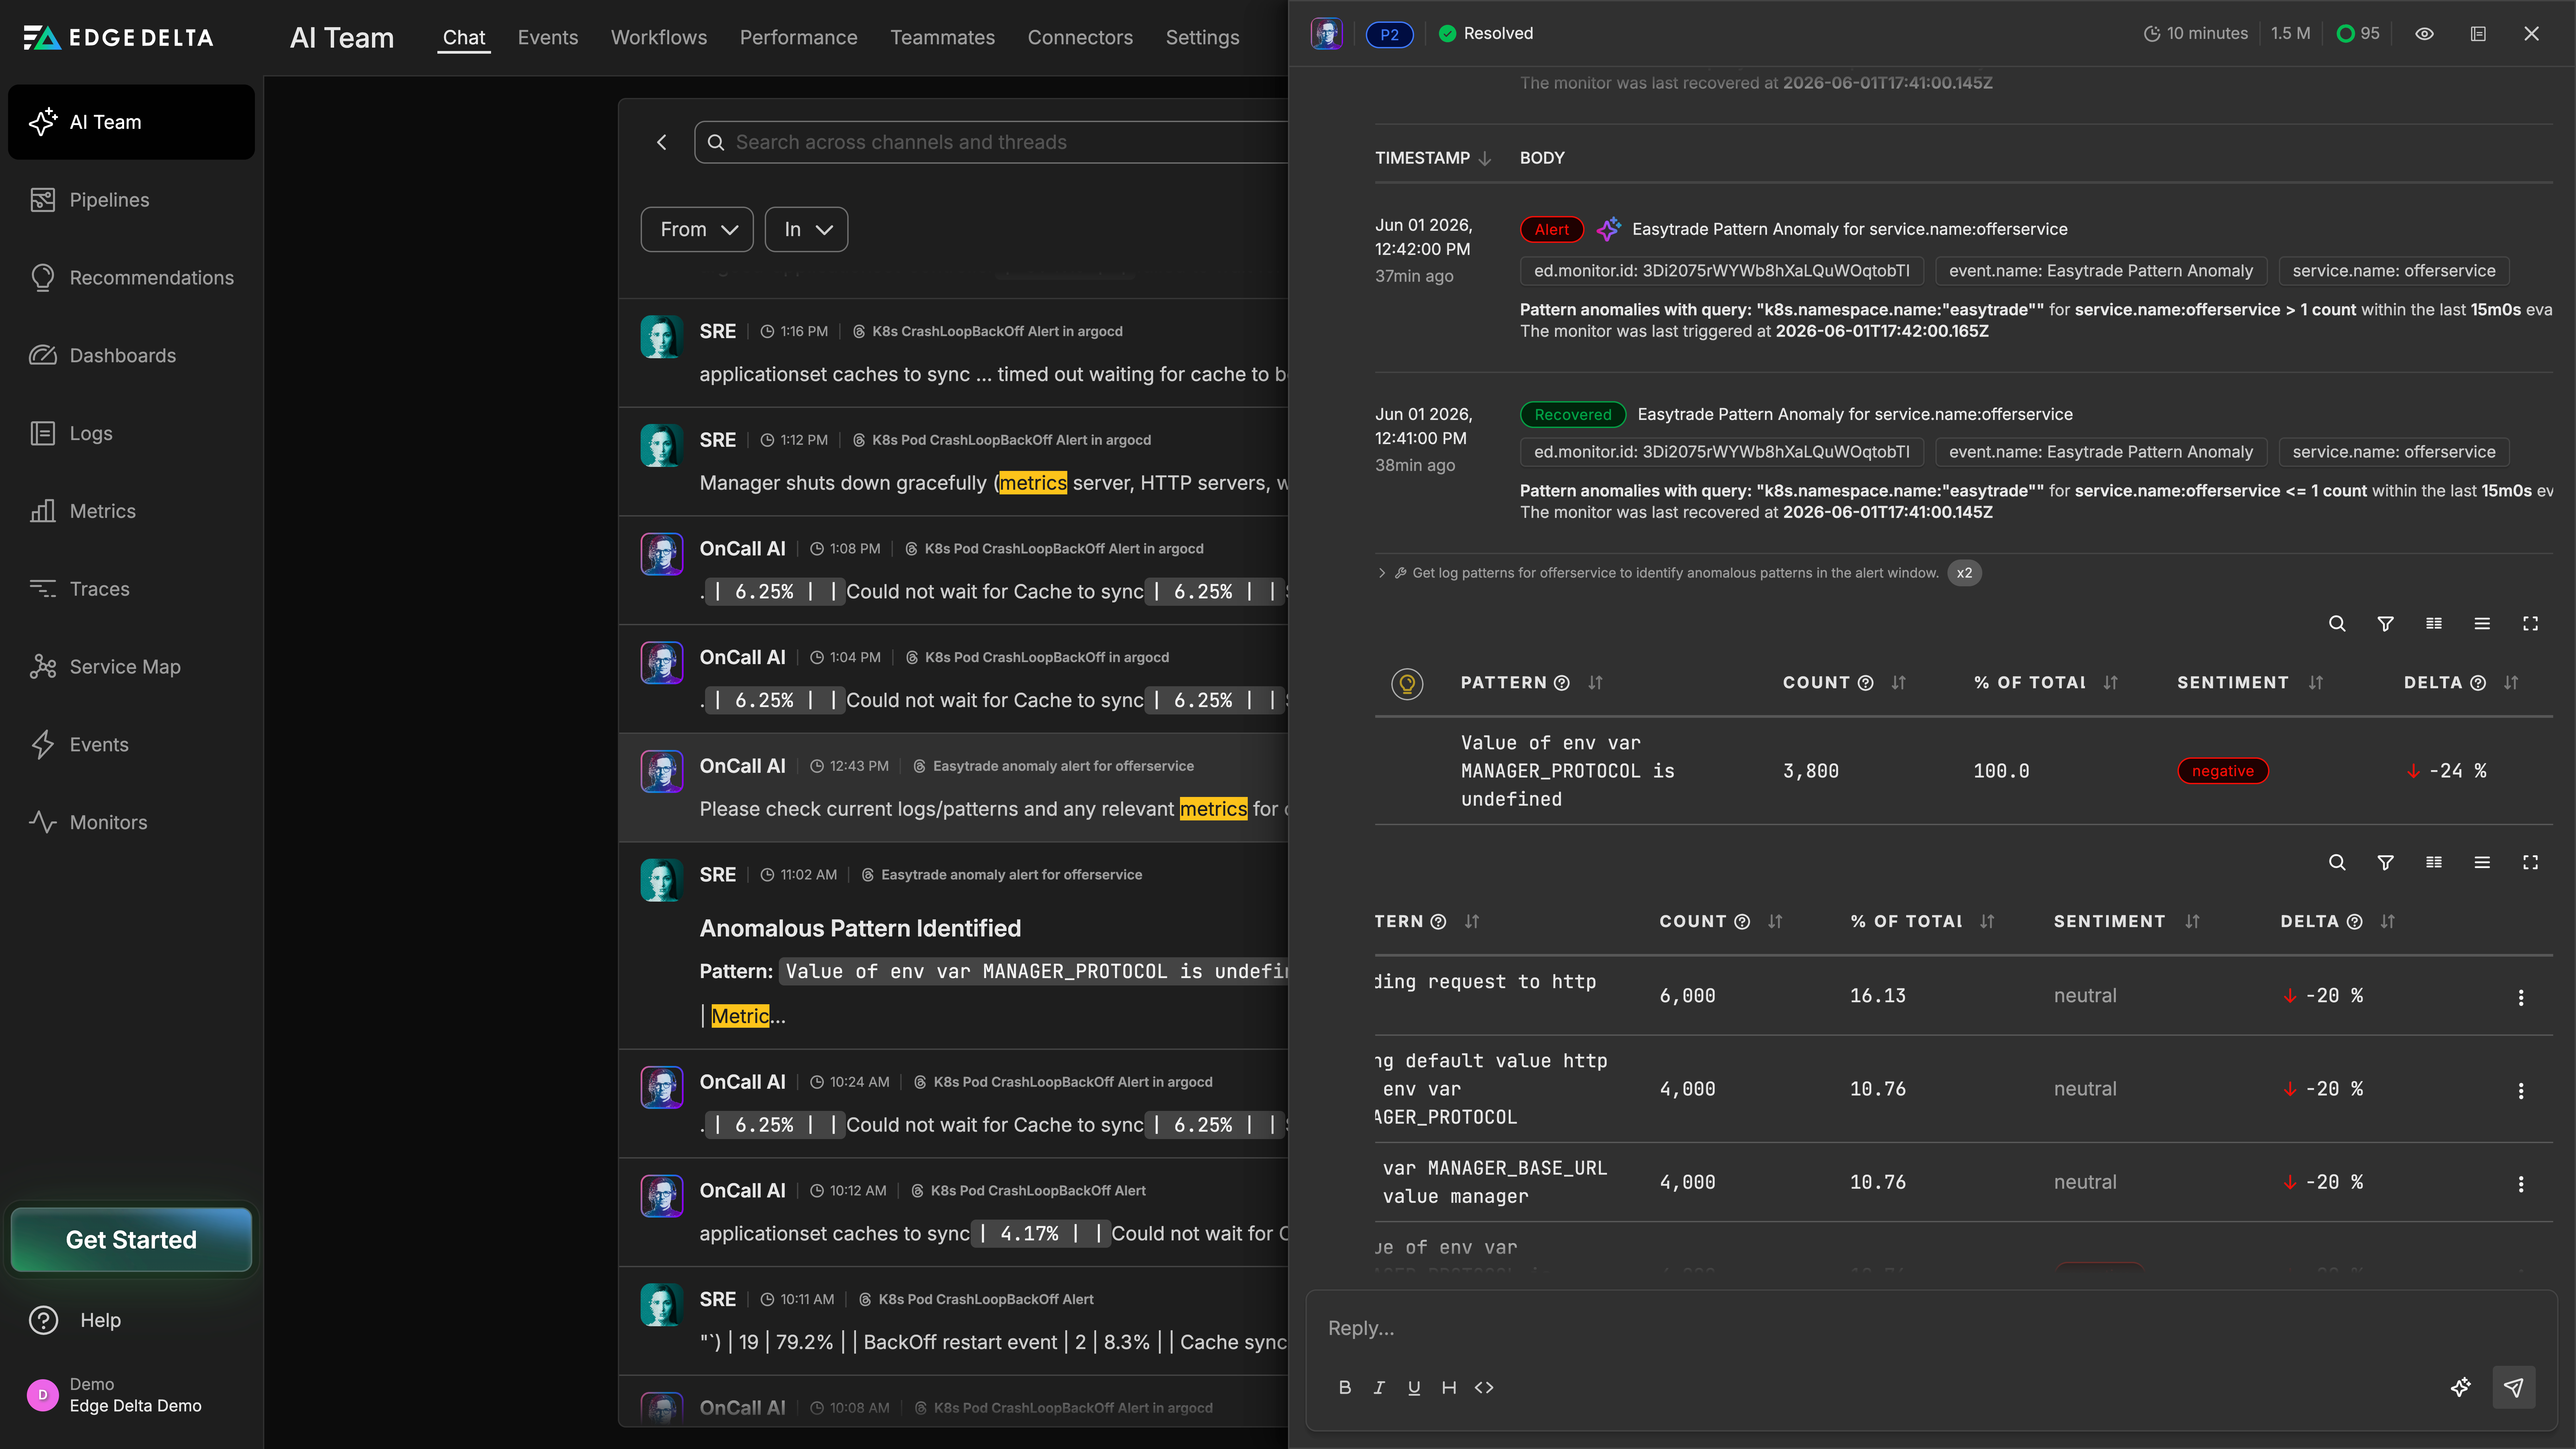Click the Get Started button
The image size is (2576, 1449).
pos(131,1240)
